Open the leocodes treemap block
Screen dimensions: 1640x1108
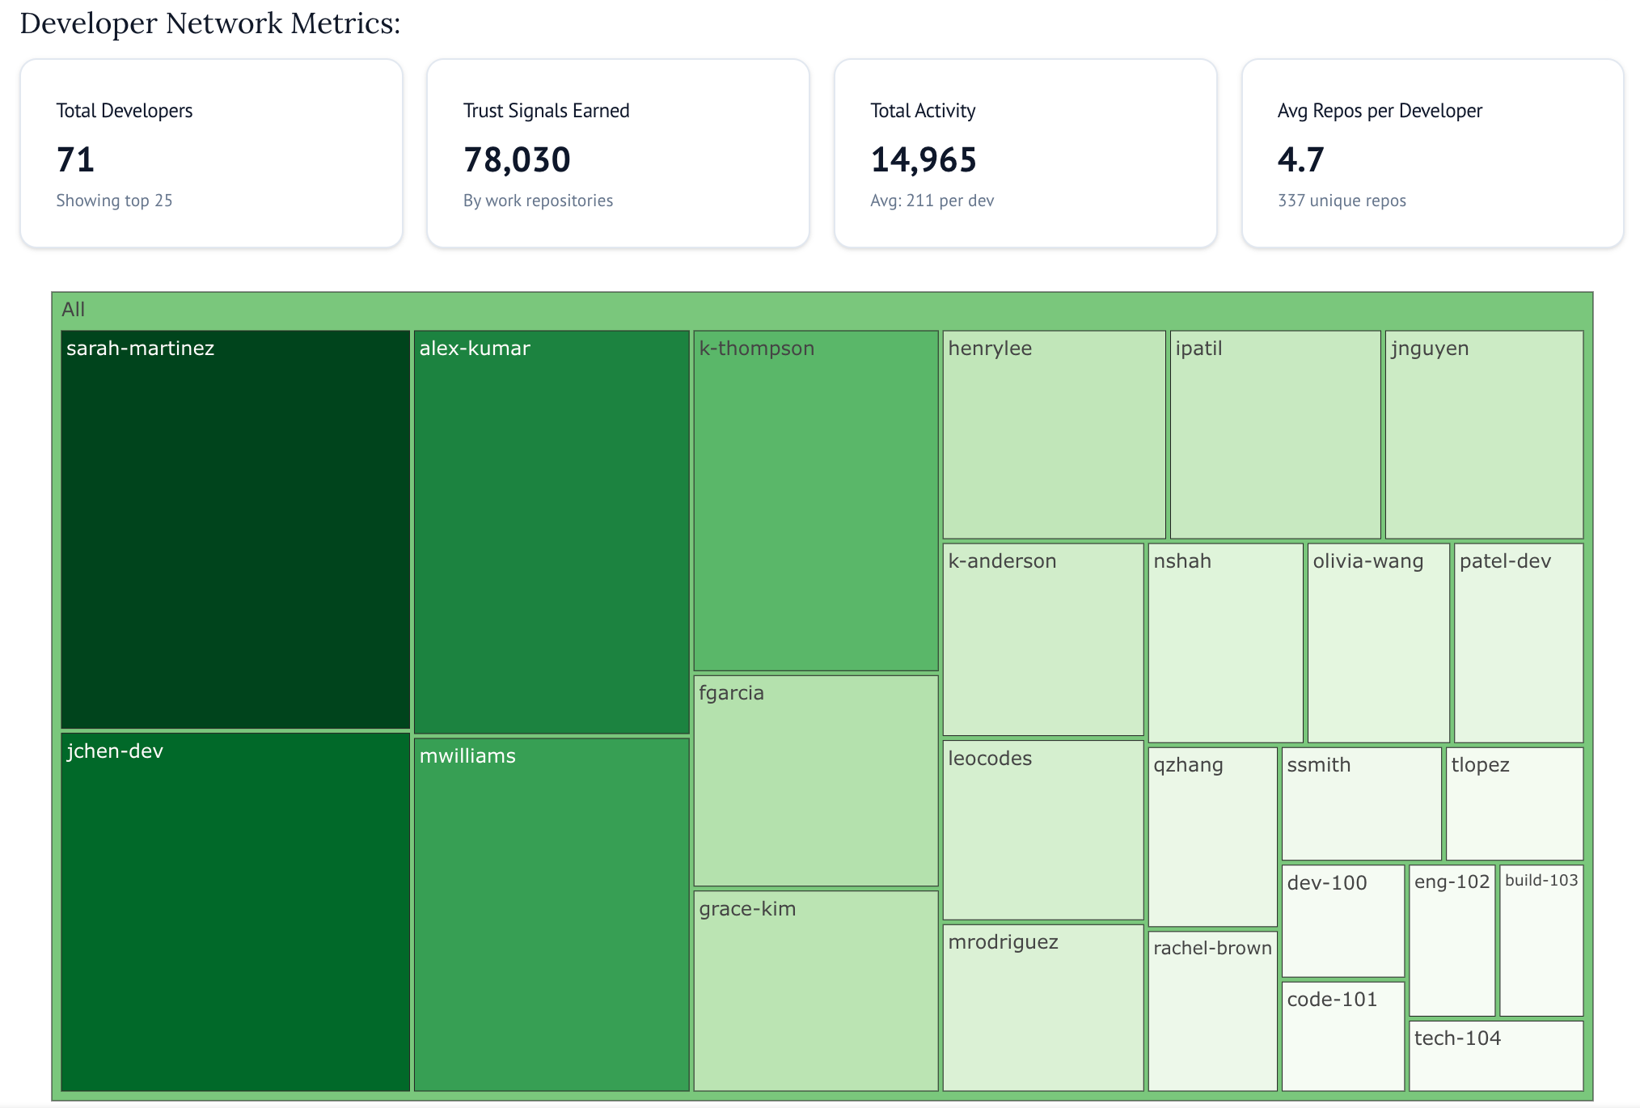1042,830
